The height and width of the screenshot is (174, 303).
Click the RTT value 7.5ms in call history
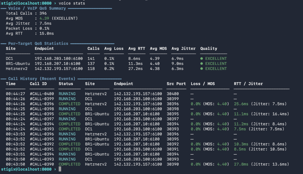click(x=240, y=129)
